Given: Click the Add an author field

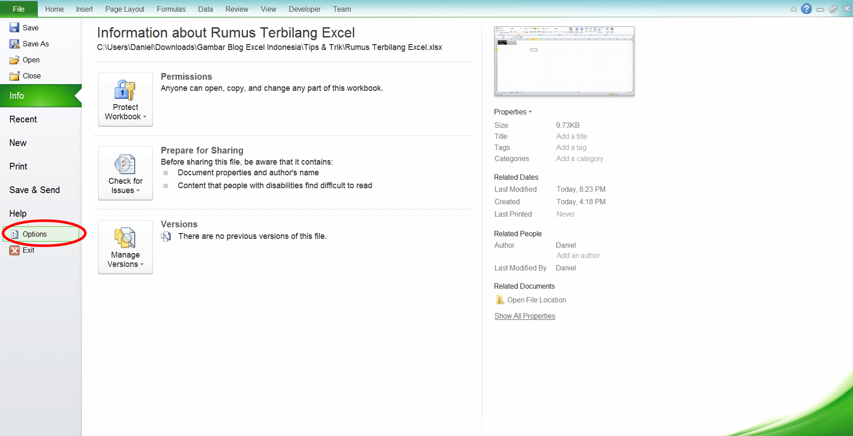Looking at the screenshot, I should click(x=578, y=256).
